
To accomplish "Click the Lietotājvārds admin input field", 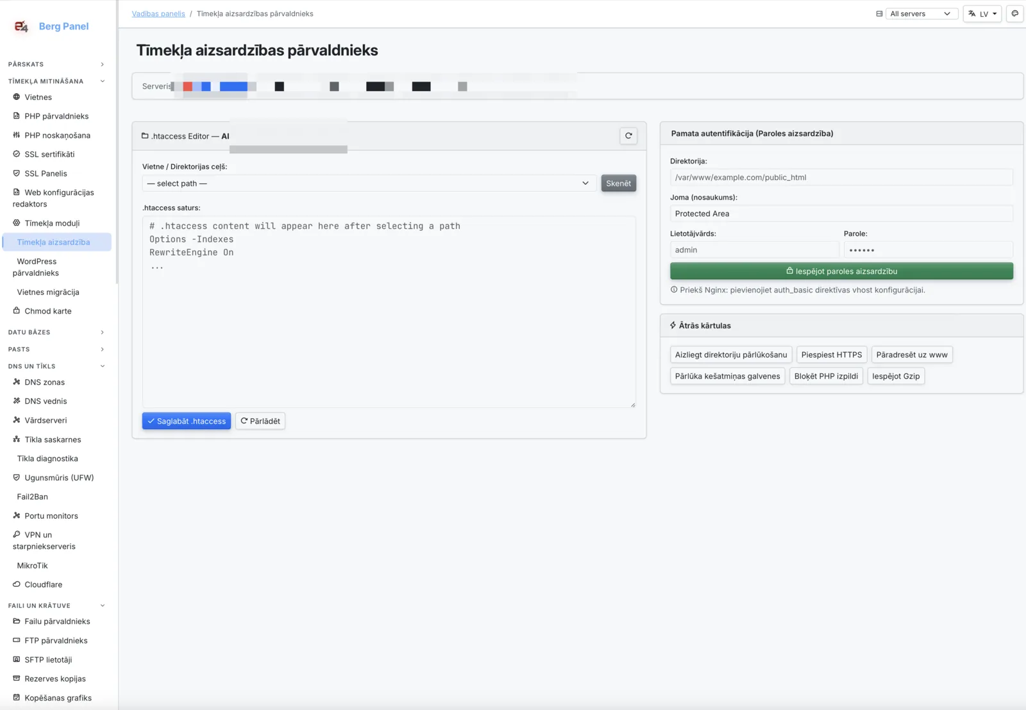I will 754,249.
